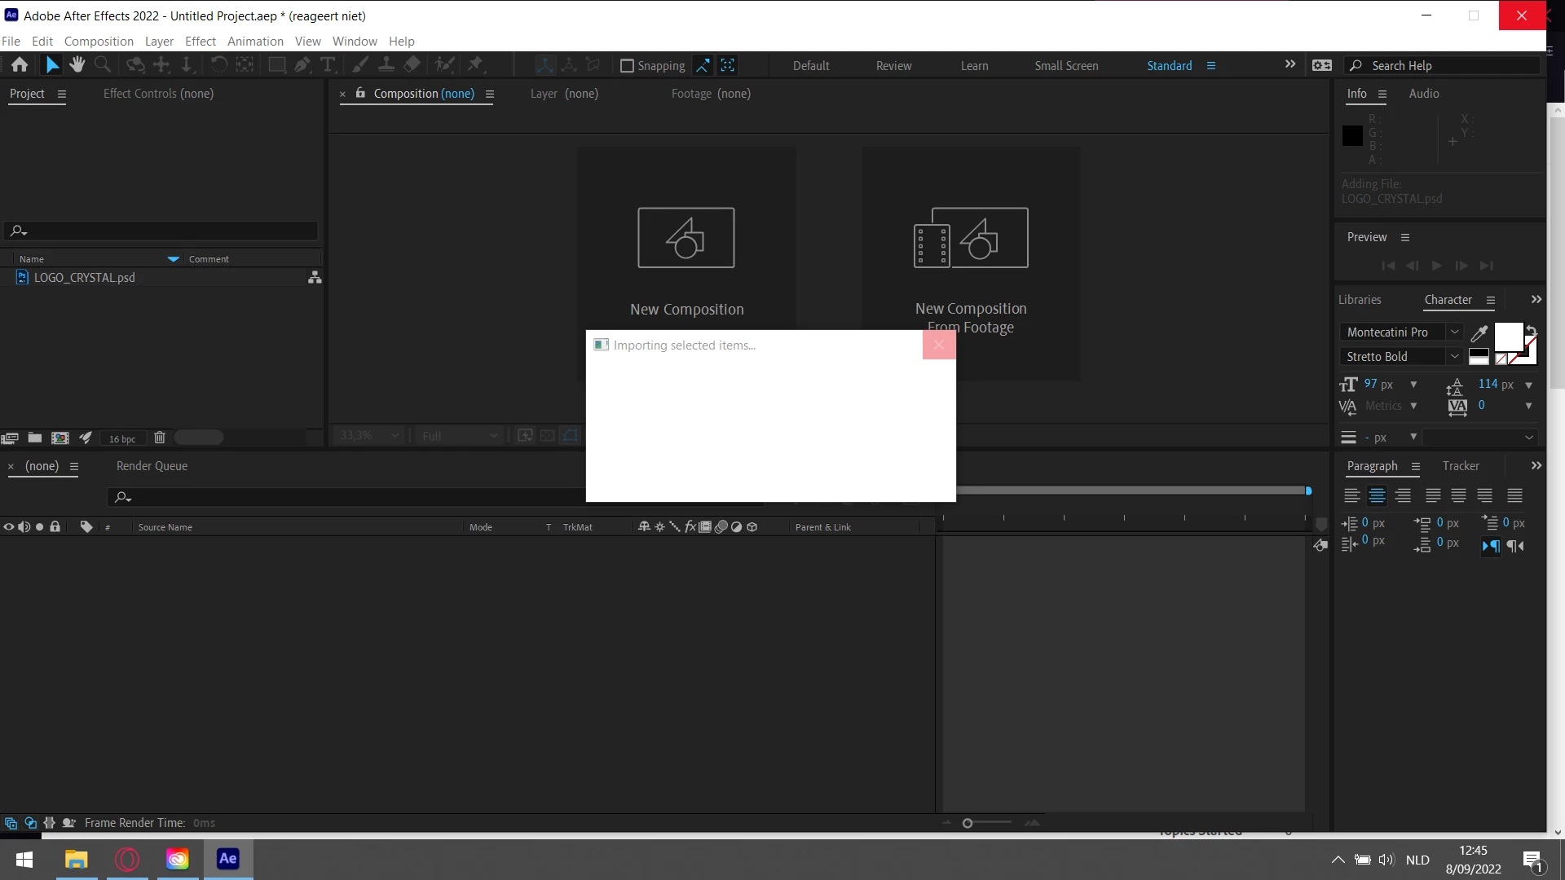Select the Learn workspace
The image size is (1565, 880).
tap(974, 66)
